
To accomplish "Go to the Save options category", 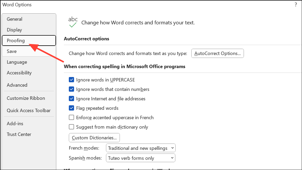I will [29, 51].
